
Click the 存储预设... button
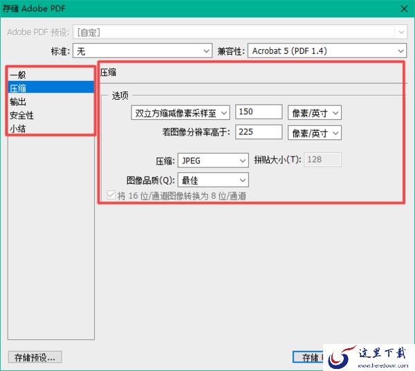pyautogui.click(x=35, y=357)
